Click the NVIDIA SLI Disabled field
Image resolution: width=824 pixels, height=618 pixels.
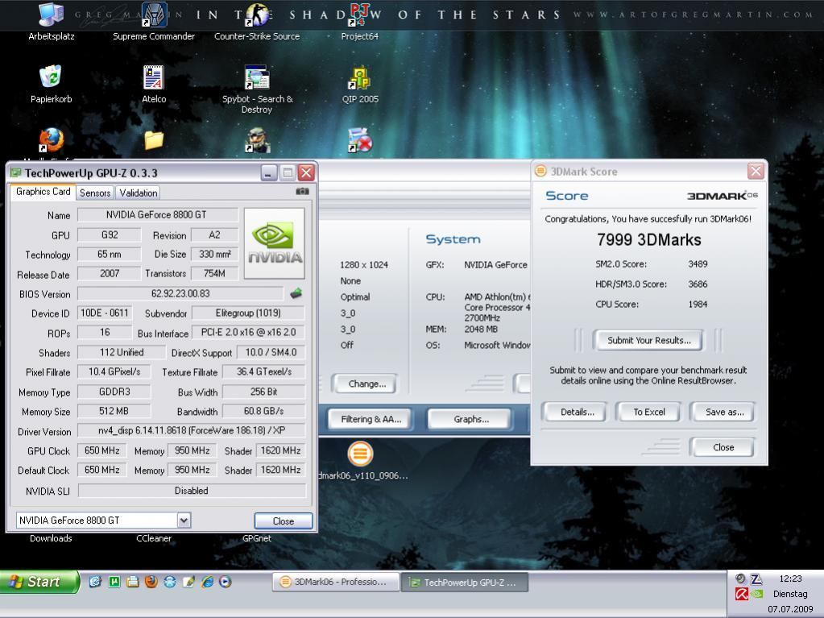pos(191,491)
